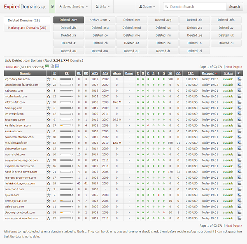The height and width of the screenshot is (244, 247).
Task: Click the red D status dot for blacknight-network.com
Action: (x=164, y=212)
